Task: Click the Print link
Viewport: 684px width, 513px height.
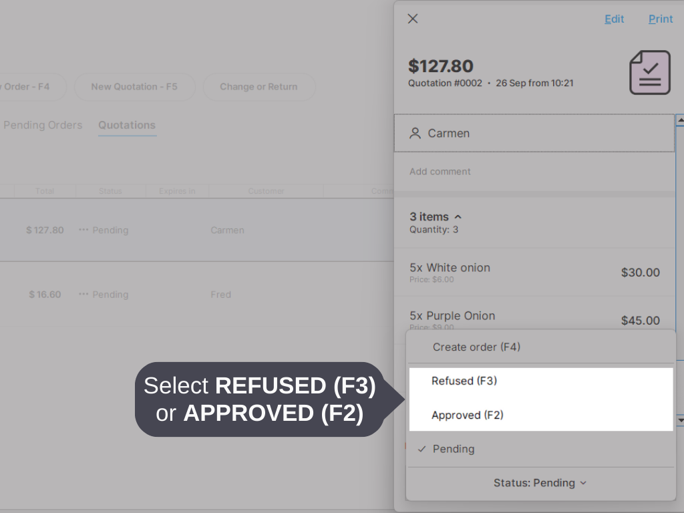Action: point(661,19)
